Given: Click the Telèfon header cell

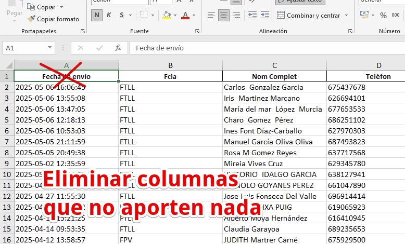Looking at the screenshot, I should click(366, 76).
